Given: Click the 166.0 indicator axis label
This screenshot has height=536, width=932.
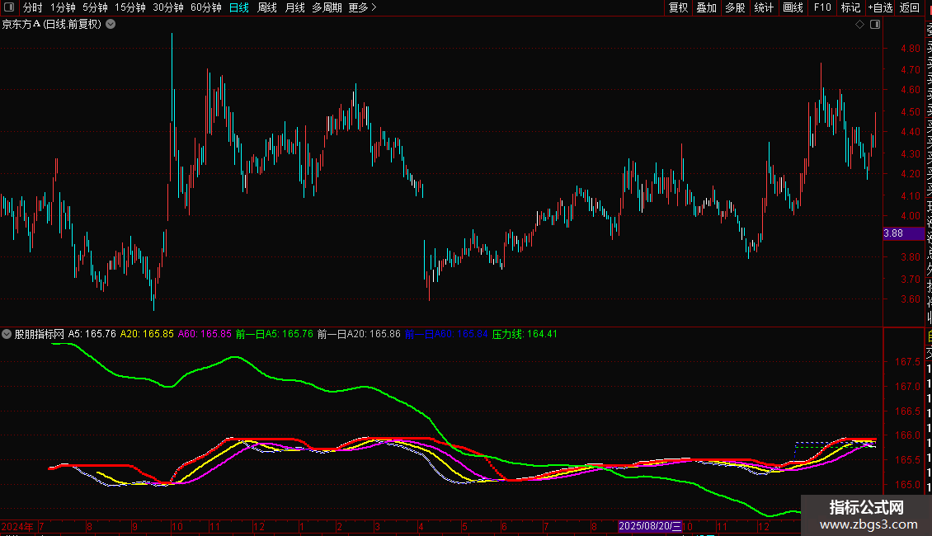Looking at the screenshot, I should point(907,435).
